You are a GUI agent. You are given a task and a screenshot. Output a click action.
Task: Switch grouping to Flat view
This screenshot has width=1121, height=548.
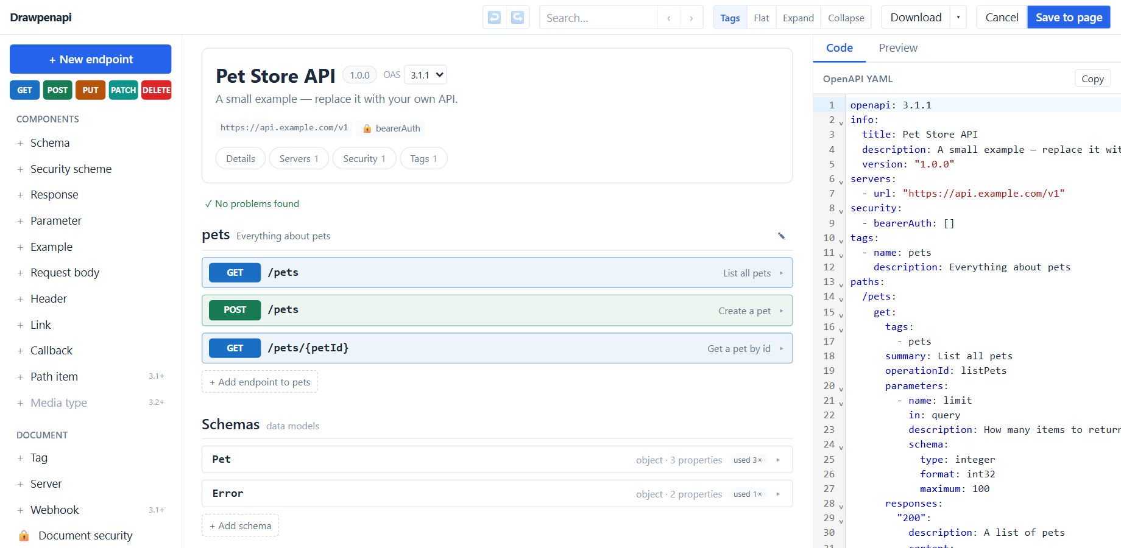pos(762,18)
